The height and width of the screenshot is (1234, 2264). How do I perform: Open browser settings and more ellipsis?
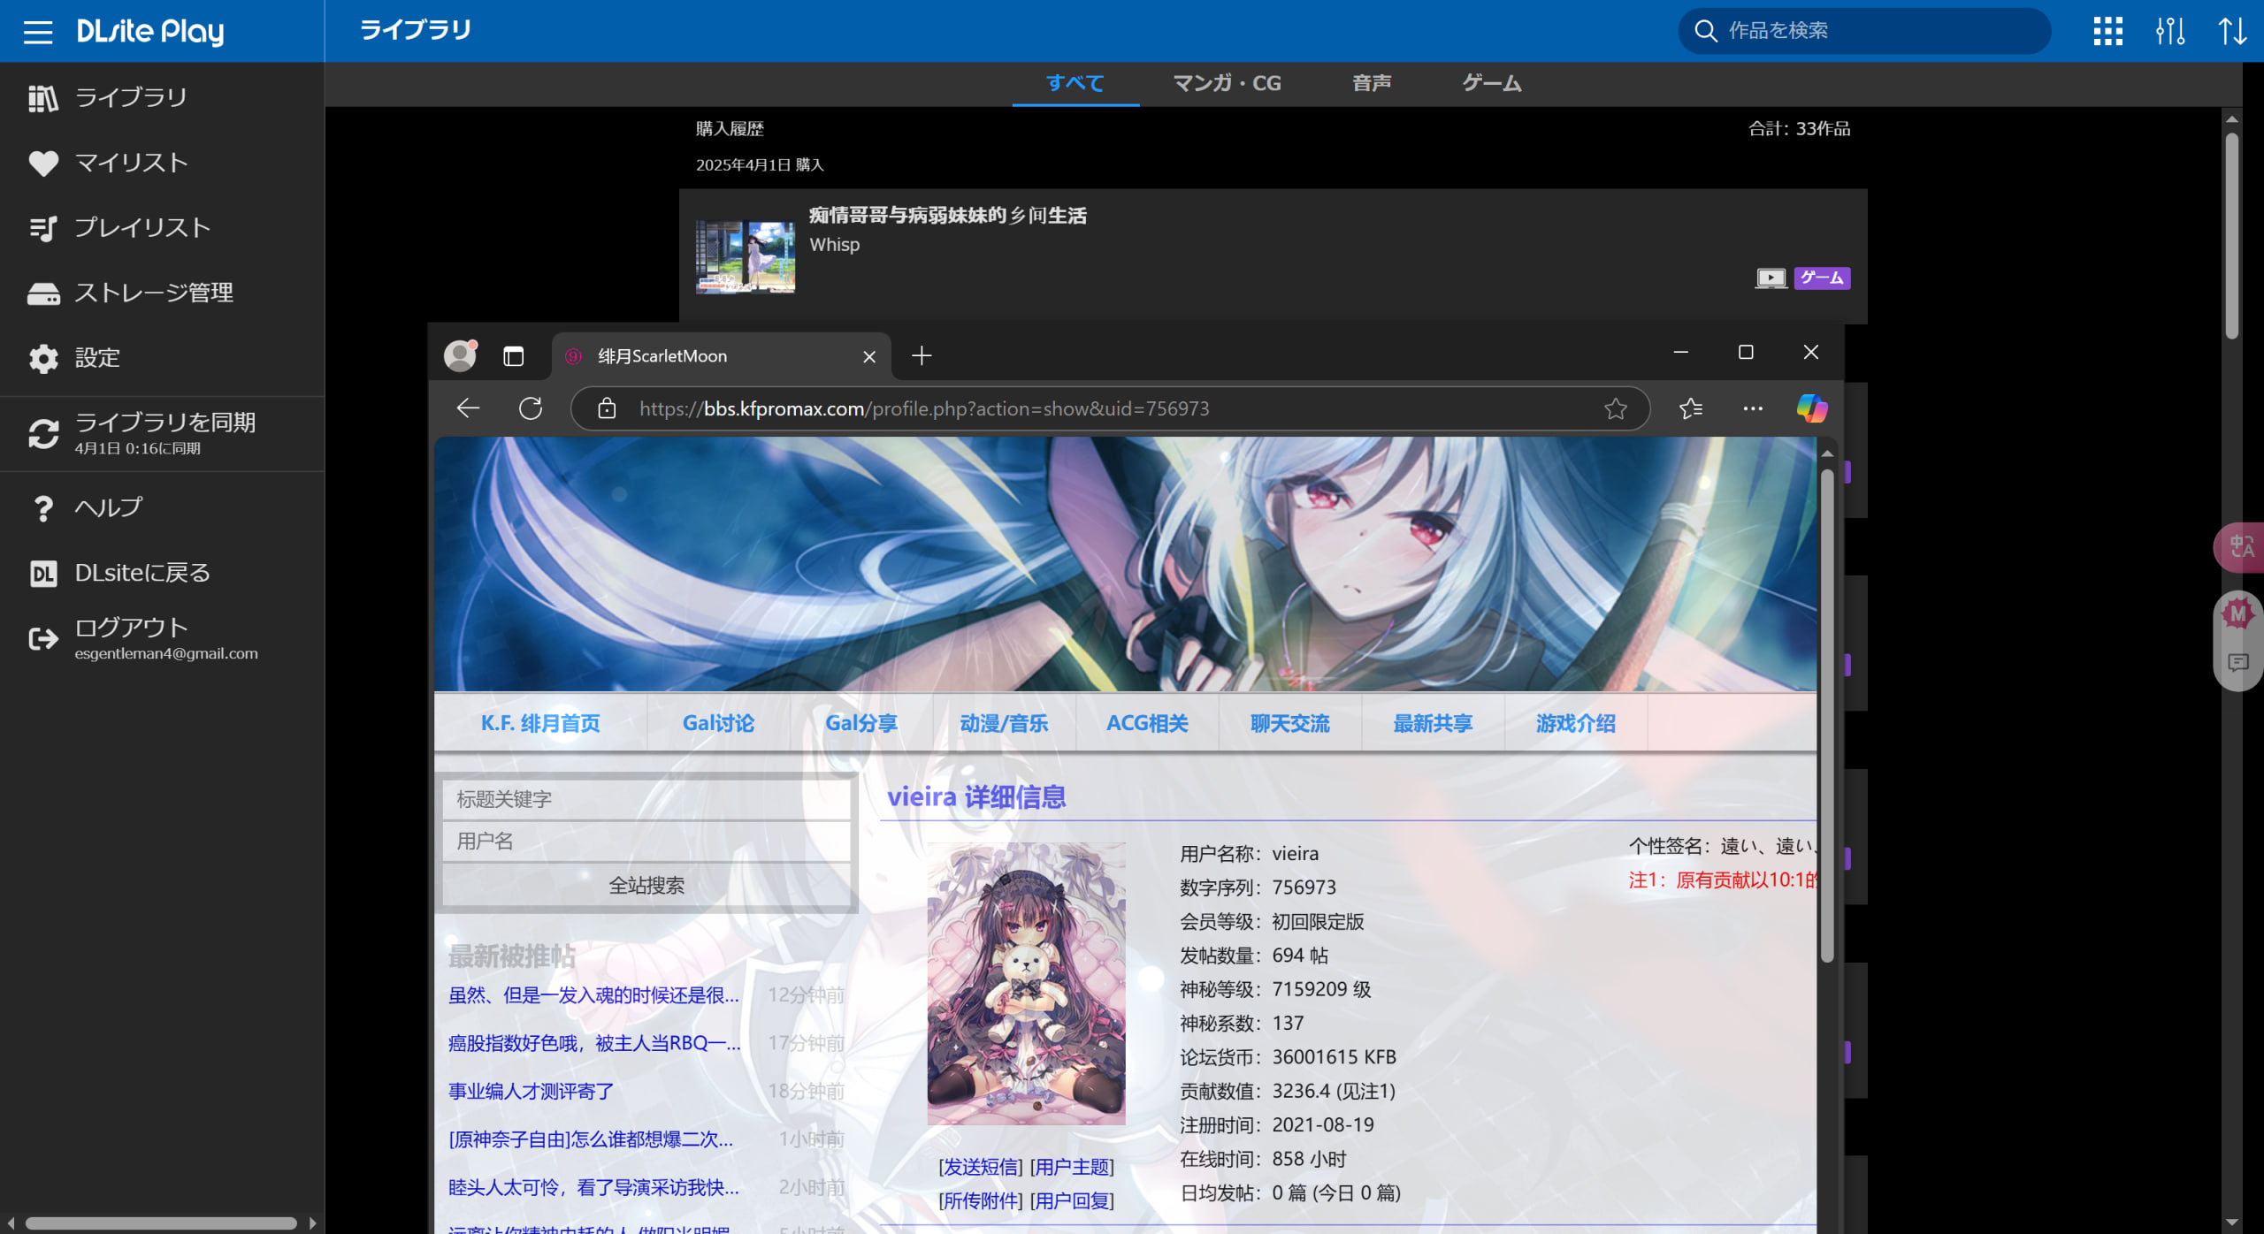click(1753, 408)
